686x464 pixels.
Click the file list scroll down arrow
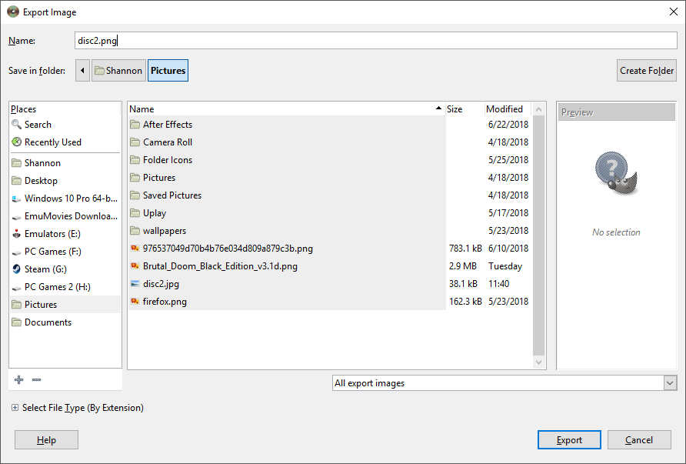538,362
